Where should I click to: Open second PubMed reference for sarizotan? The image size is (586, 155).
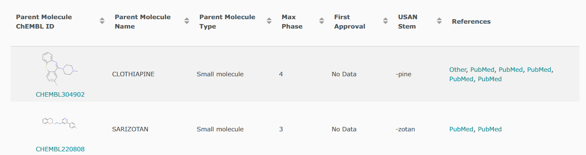tap(490, 129)
